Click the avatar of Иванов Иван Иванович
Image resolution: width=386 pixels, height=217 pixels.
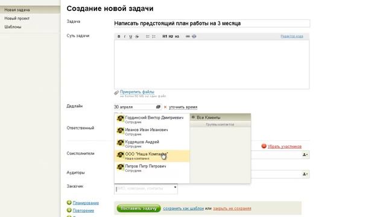[x=121, y=131]
